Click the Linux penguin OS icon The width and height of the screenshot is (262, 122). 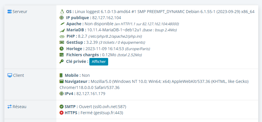coord(62,12)
